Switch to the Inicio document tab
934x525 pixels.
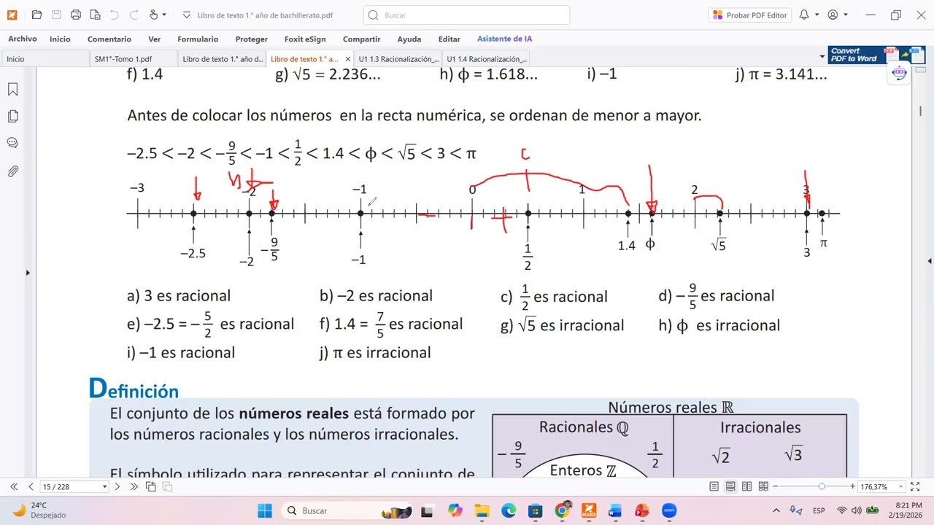coord(45,59)
